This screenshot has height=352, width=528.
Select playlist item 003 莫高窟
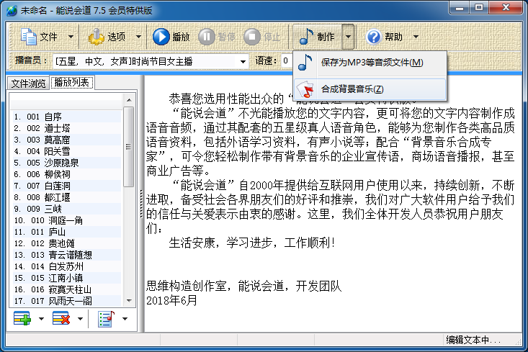pos(67,140)
